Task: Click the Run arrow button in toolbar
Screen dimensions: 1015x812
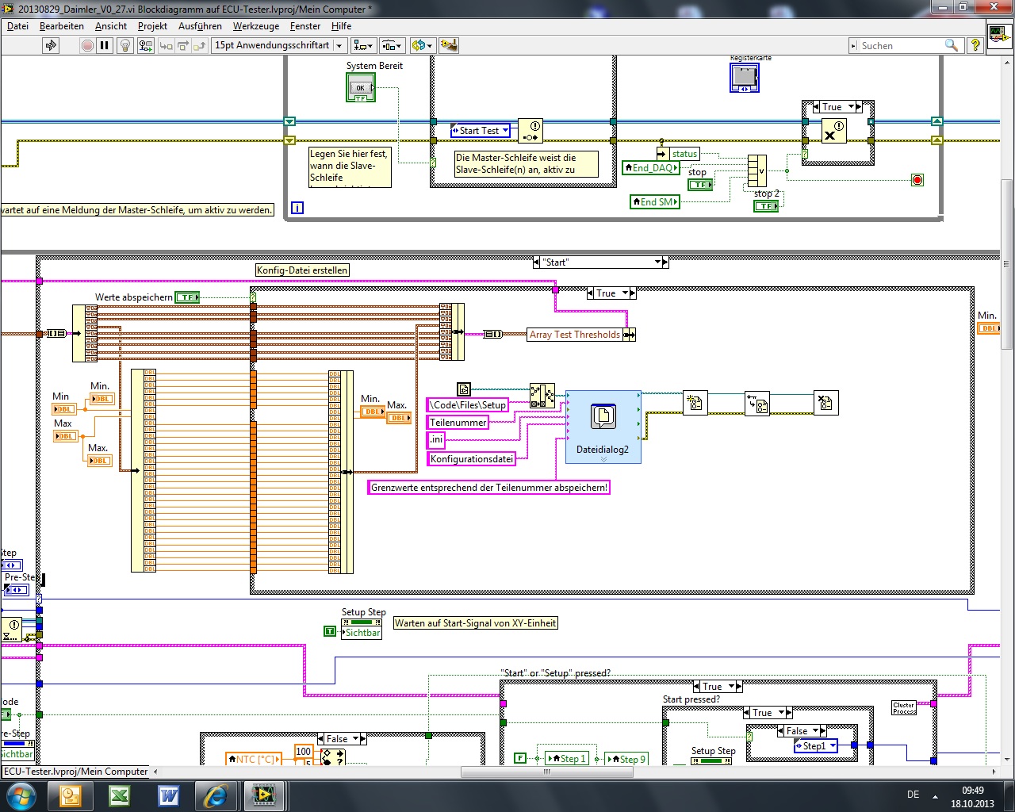Action: [x=52, y=45]
